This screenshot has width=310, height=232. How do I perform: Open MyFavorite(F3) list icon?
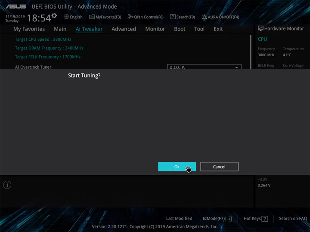point(92,17)
